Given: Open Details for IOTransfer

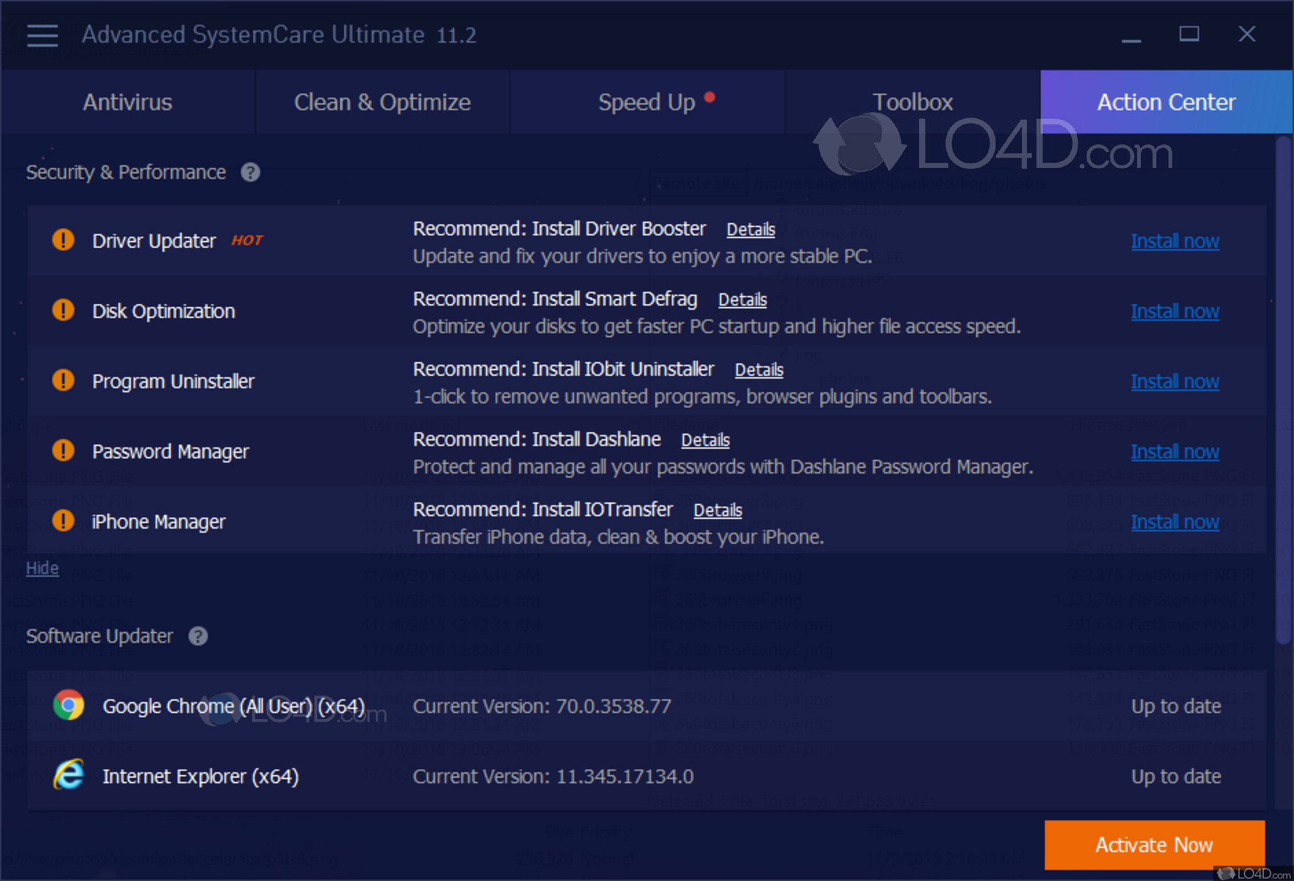Looking at the screenshot, I should click(x=717, y=509).
